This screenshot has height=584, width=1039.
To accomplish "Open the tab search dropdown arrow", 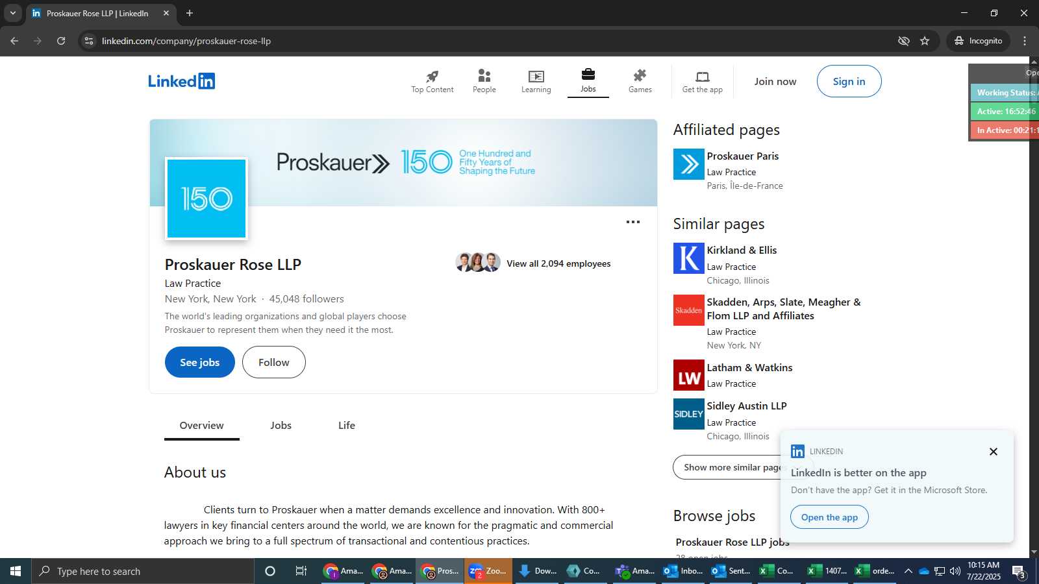I will pyautogui.click(x=13, y=13).
